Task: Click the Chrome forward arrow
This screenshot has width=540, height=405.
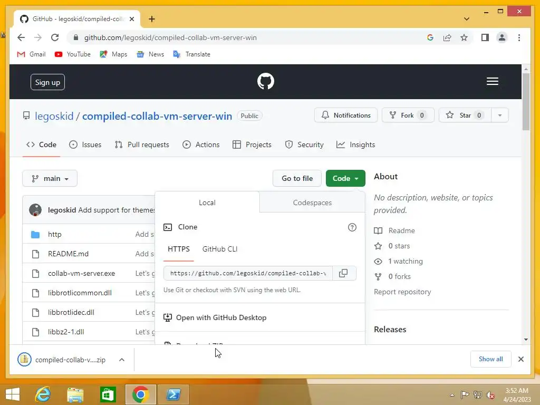Action: click(38, 37)
